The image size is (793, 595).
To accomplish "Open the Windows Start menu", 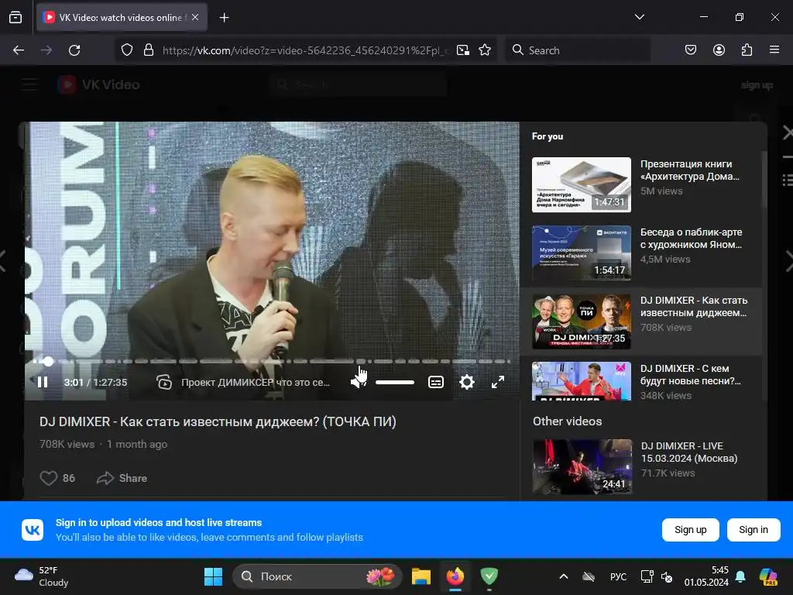I will point(214,576).
